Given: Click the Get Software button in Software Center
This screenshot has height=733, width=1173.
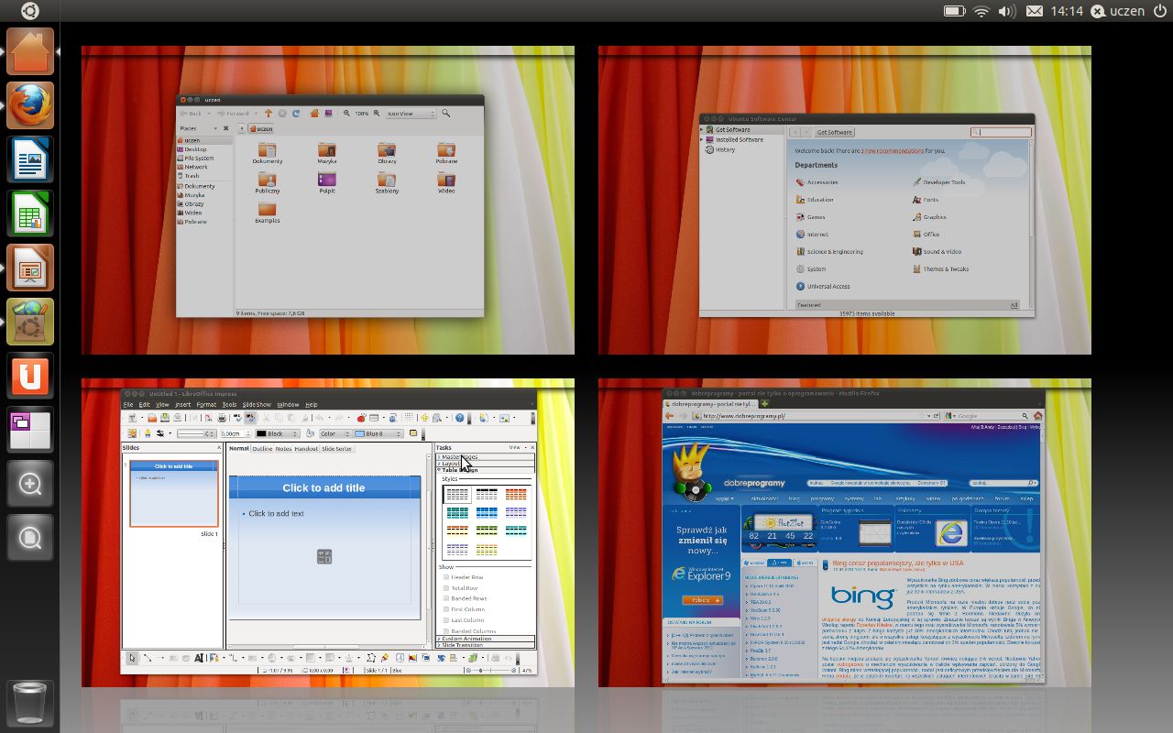Looking at the screenshot, I should click(x=835, y=132).
